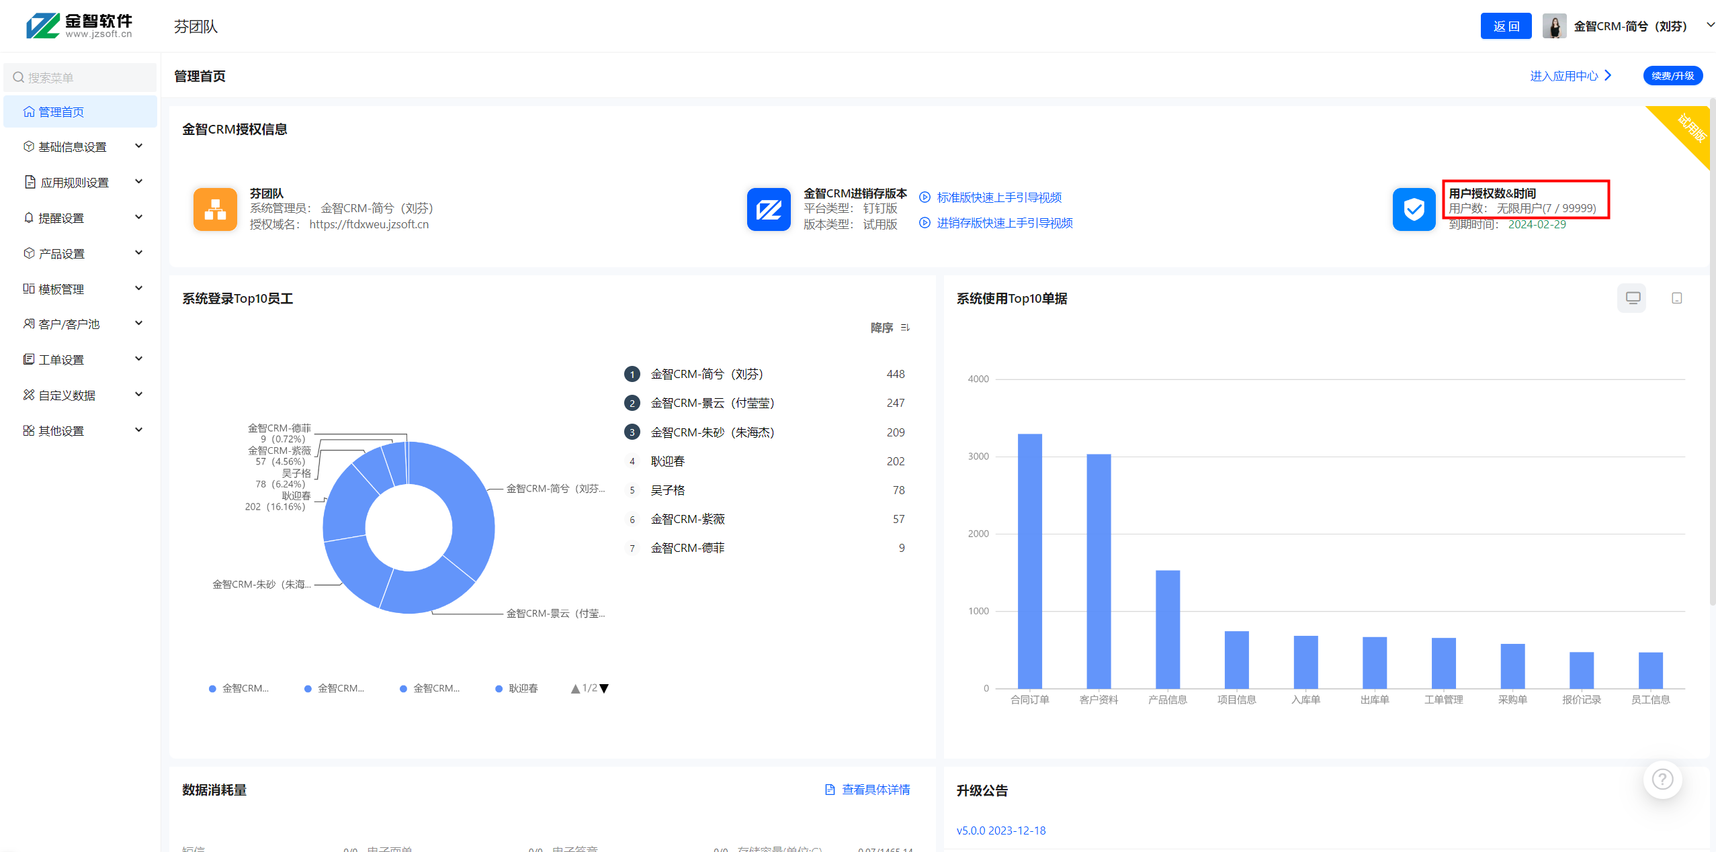The width and height of the screenshot is (1716, 852).
Task: Switch Top10单据 chart to mobile view icon
Action: pos(1676,298)
